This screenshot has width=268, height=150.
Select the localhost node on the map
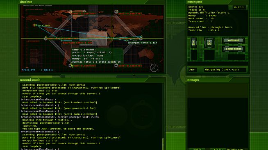pos(36,25)
